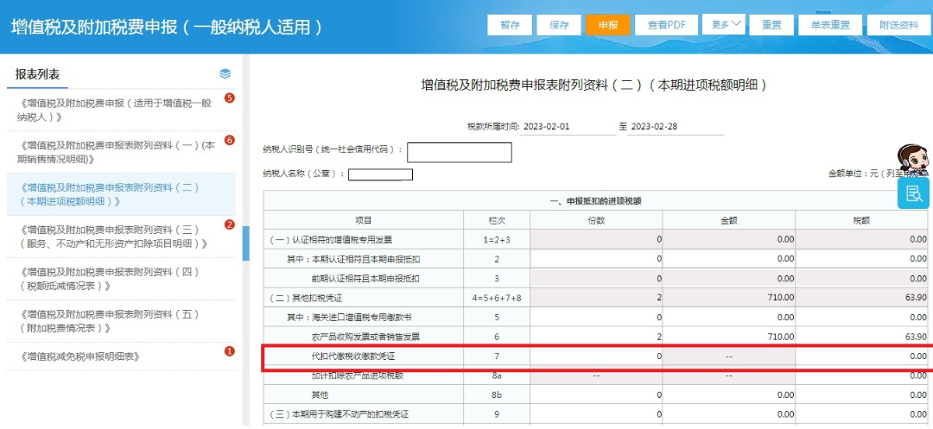Click the sidebar vertical scrollbar handle
Screen dimensions: 933x429
tap(245, 243)
